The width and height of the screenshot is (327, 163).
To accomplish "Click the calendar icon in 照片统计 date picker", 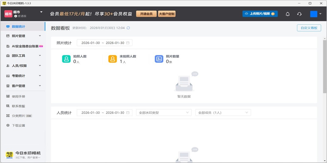I will (x=128, y=43).
